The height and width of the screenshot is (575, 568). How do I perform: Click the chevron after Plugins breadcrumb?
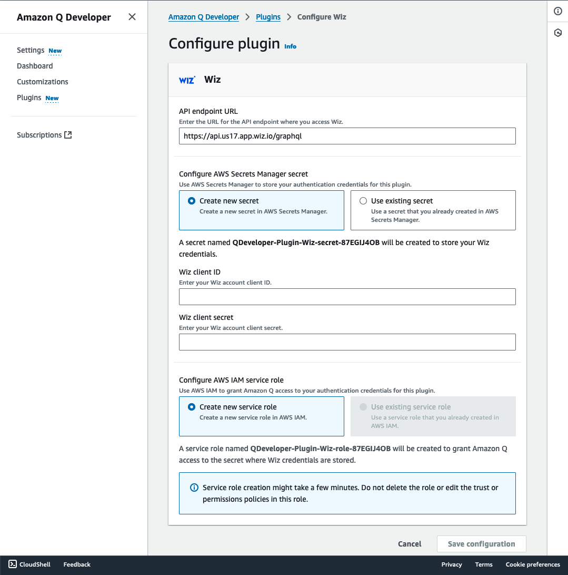[289, 17]
